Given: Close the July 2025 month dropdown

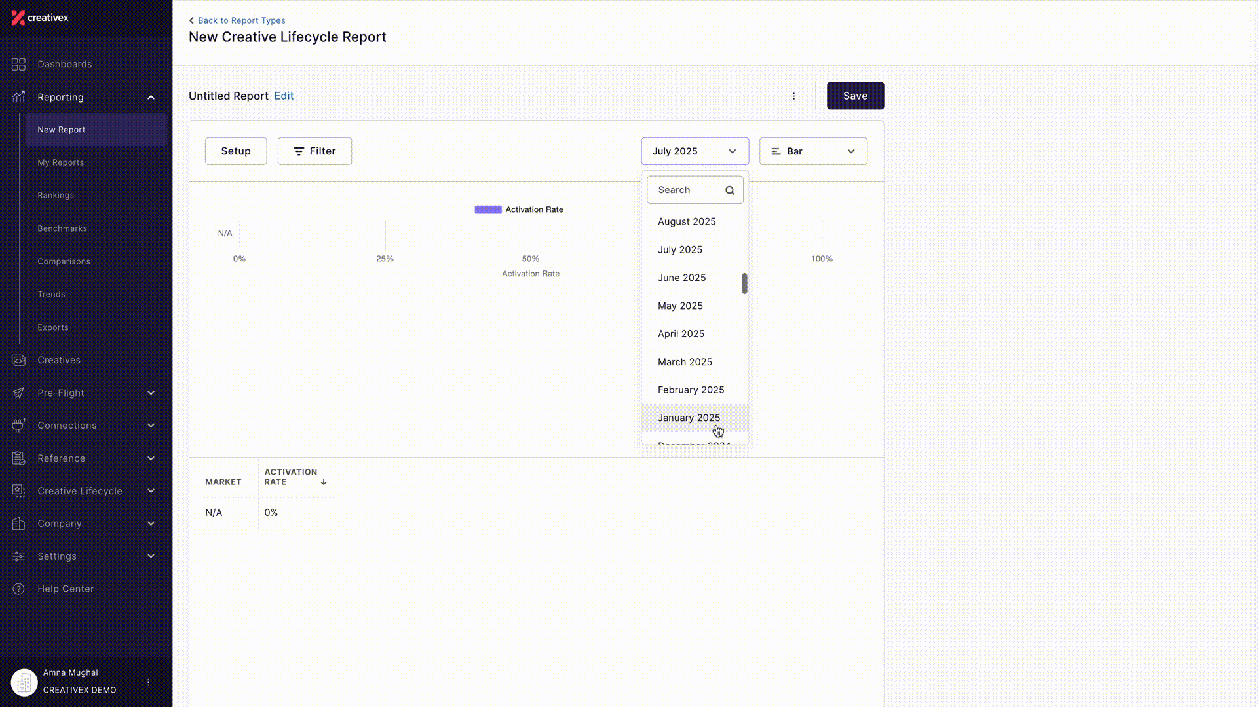Looking at the screenshot, I should pos(695,151).
